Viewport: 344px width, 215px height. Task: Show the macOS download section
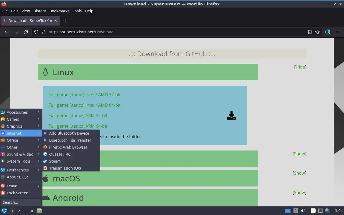pyautogui.click(x=299, y=173)
